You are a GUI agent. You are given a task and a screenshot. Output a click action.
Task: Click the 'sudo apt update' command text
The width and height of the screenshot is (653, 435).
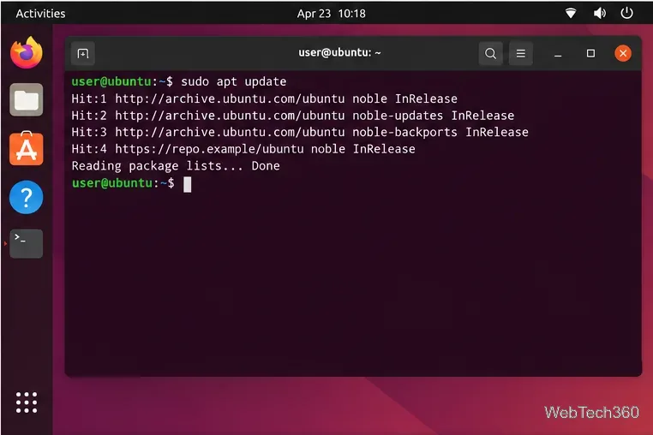pos(234,81)
